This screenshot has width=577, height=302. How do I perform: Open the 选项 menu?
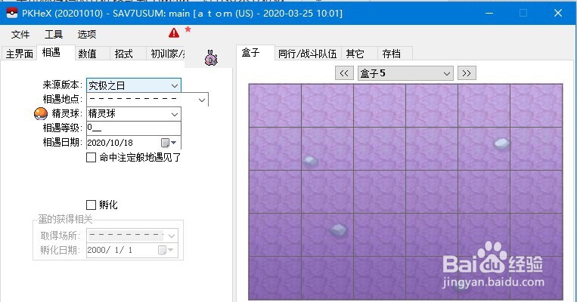(x=87, y=35)
